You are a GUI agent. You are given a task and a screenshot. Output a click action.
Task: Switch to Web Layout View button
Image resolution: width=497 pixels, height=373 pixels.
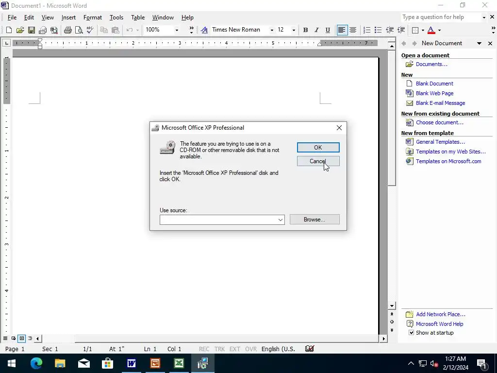13,339
